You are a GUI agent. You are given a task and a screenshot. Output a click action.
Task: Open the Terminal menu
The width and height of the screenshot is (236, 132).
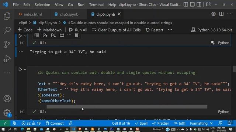pyautogui.click(x=96, y=5)
